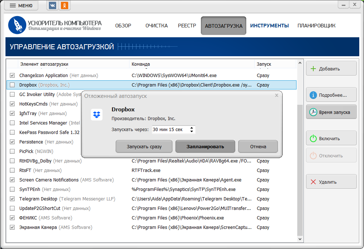
Task: Click clock icon of Время запуска
Action: pos(313,112)
